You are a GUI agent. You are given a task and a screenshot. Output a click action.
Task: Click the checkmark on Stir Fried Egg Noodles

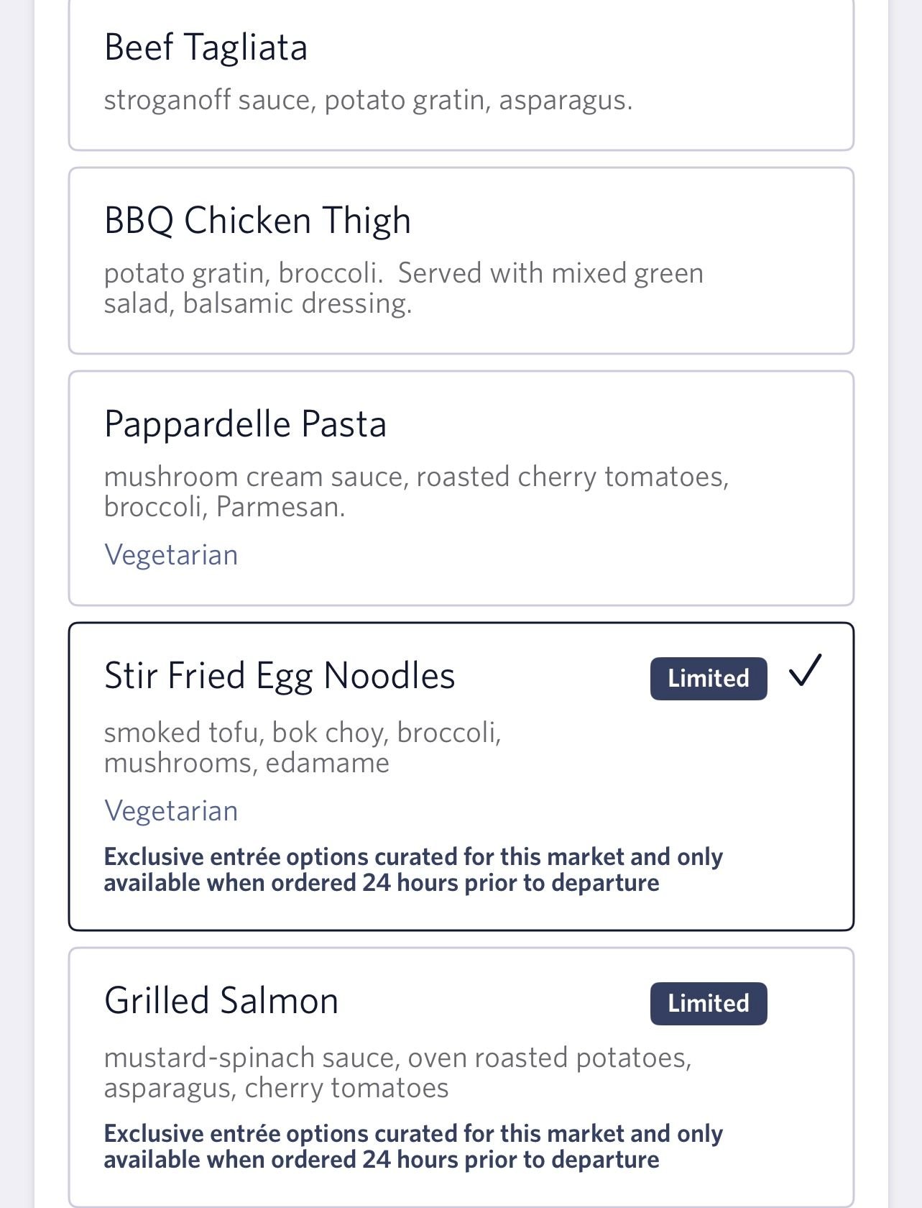pos(804,672)
